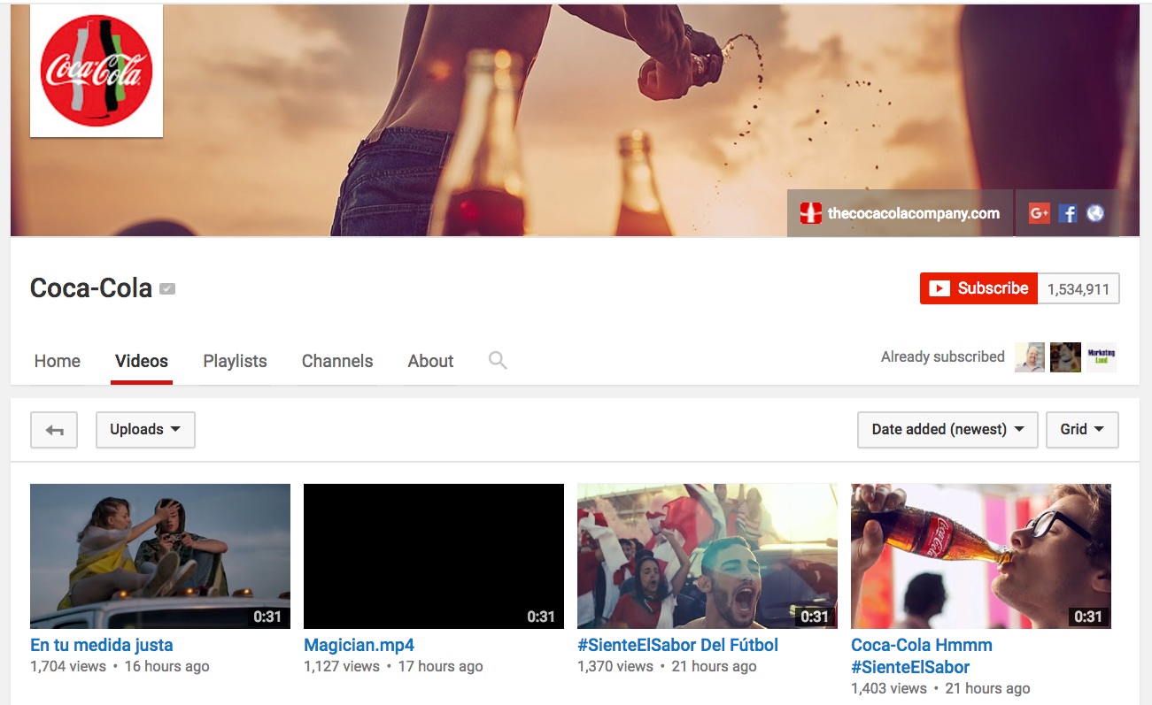
Task: Click '1,704 views • 16 hours ago' text
Action: tap(120, 666)
